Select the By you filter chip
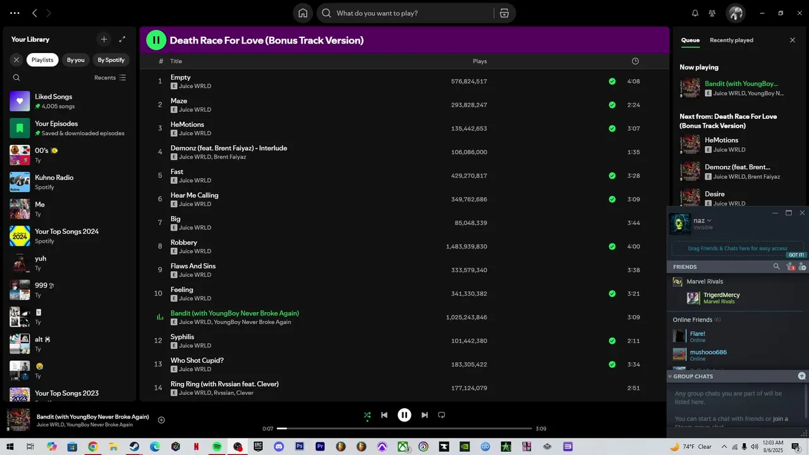 tap(76, 60)
